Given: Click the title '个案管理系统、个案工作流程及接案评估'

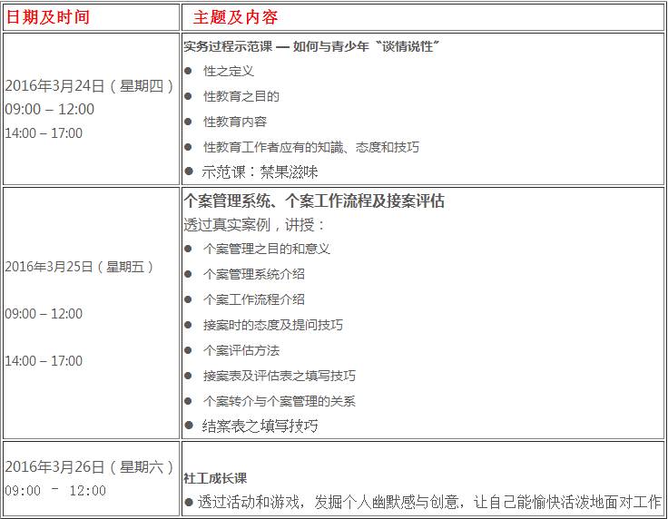Looking at the screenshot, I should [314, 201].
